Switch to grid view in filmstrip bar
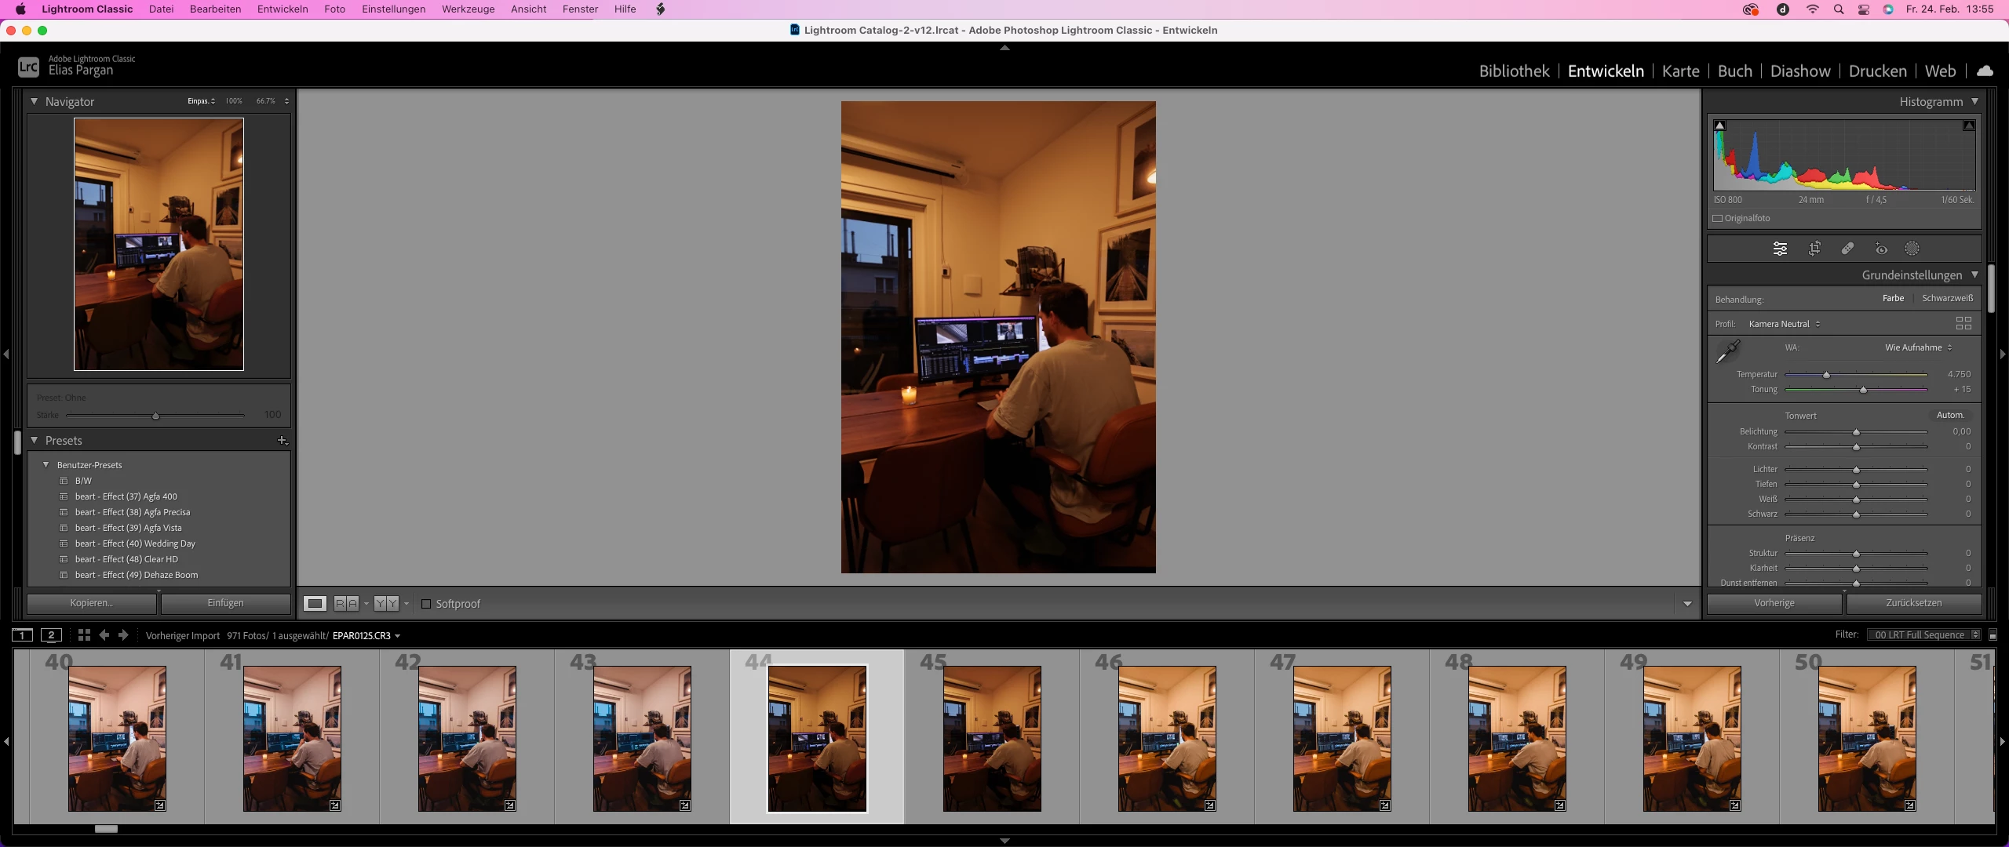Screen dimensions: 2009x847 pyautogui.click(x=84, y=635)
